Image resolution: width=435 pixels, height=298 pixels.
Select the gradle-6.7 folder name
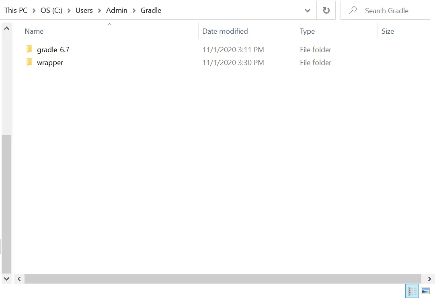(53, 50)
